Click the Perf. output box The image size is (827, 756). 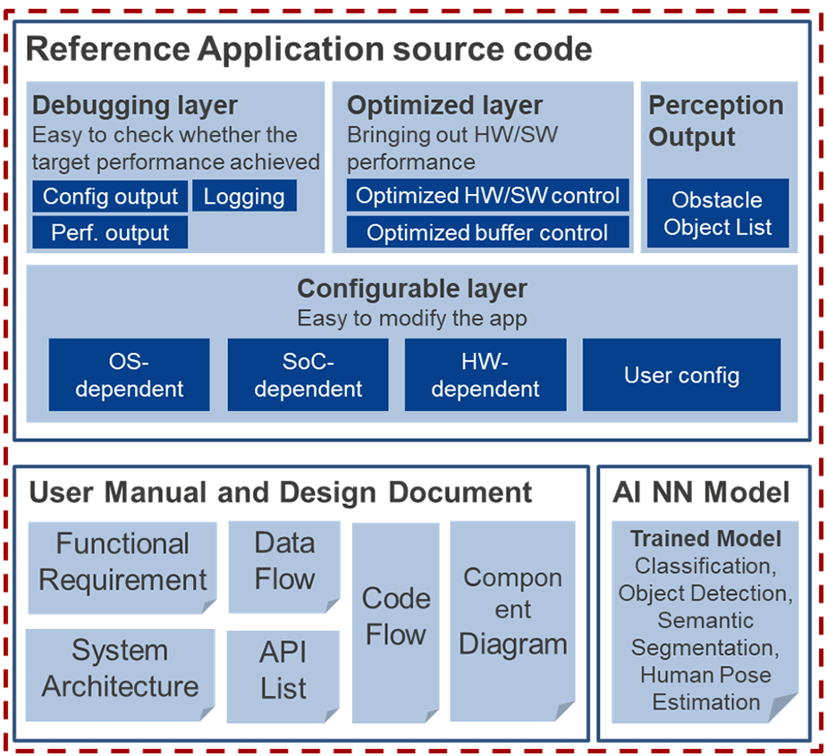point(110,232)
